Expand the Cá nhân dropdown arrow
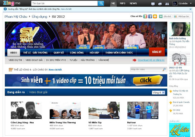 (191, 3)
